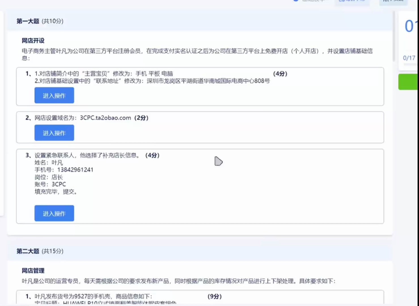Click the (共15分) label beside 第二大题
Viewport: 419px width, 306px height.
(53, 251)
